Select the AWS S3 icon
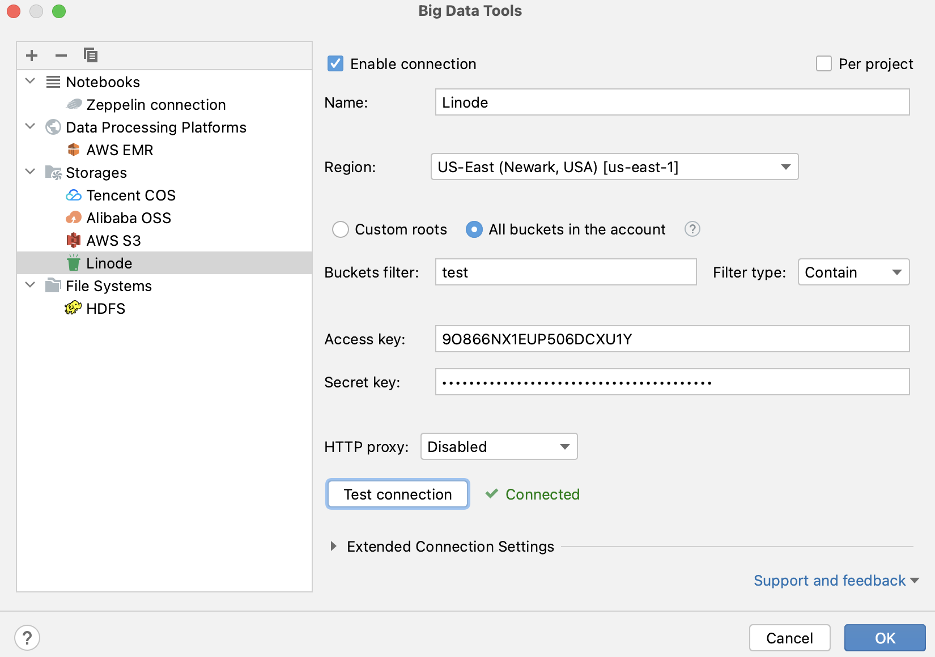Screen dimensions: 935x657 [x=74, y=240]
